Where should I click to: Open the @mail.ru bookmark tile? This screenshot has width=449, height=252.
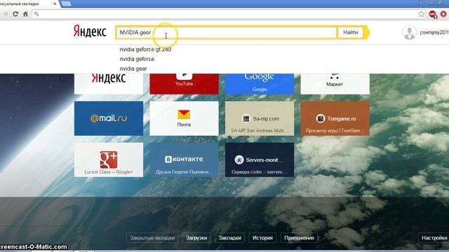tap(109, 118)
